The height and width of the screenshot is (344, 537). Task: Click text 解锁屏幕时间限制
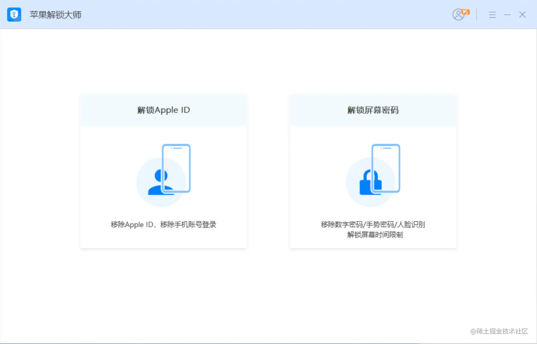375,235
